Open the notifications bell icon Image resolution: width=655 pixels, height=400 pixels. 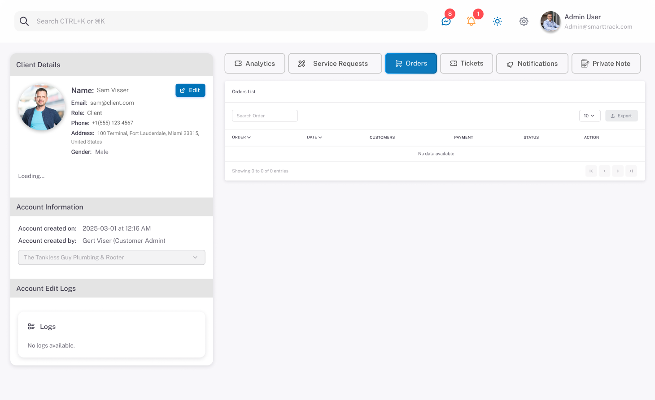(x=471, y=21)
